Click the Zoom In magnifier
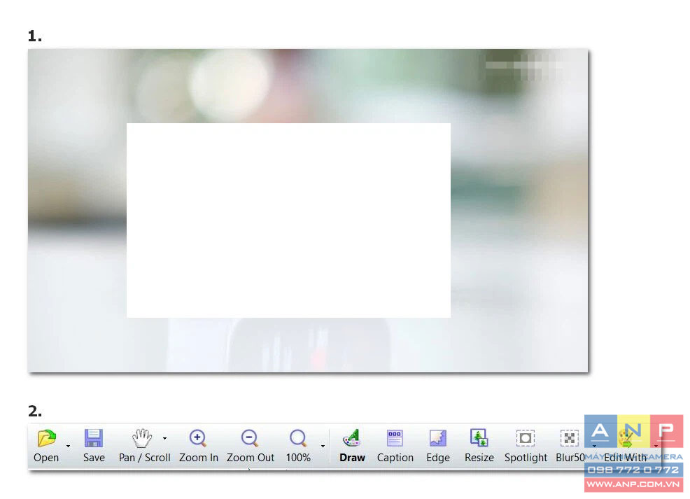The height and width of the screenshot is (499, 690). (199, 446)
